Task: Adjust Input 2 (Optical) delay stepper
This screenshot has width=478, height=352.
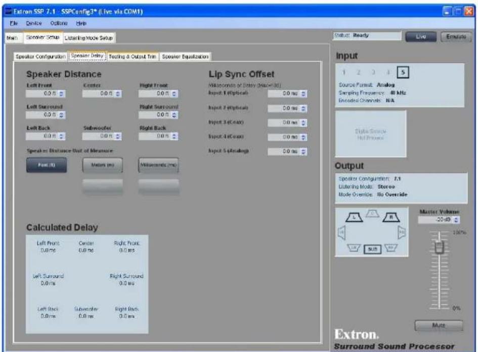Action: tap(303, 108)
